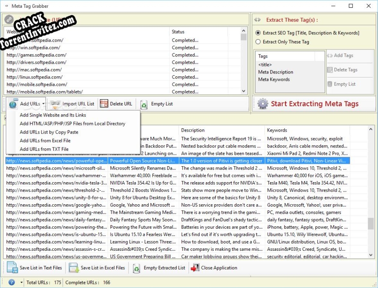Click the Empty Extracted List recycle icon
The height and width of the screenshot is (288, 378).
click(x=136, y=268)
